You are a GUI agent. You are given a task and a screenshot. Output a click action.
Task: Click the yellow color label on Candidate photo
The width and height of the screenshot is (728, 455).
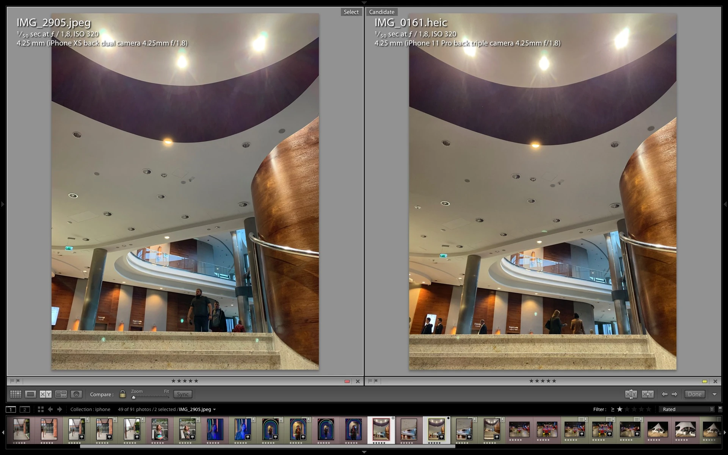coord(704,381)
